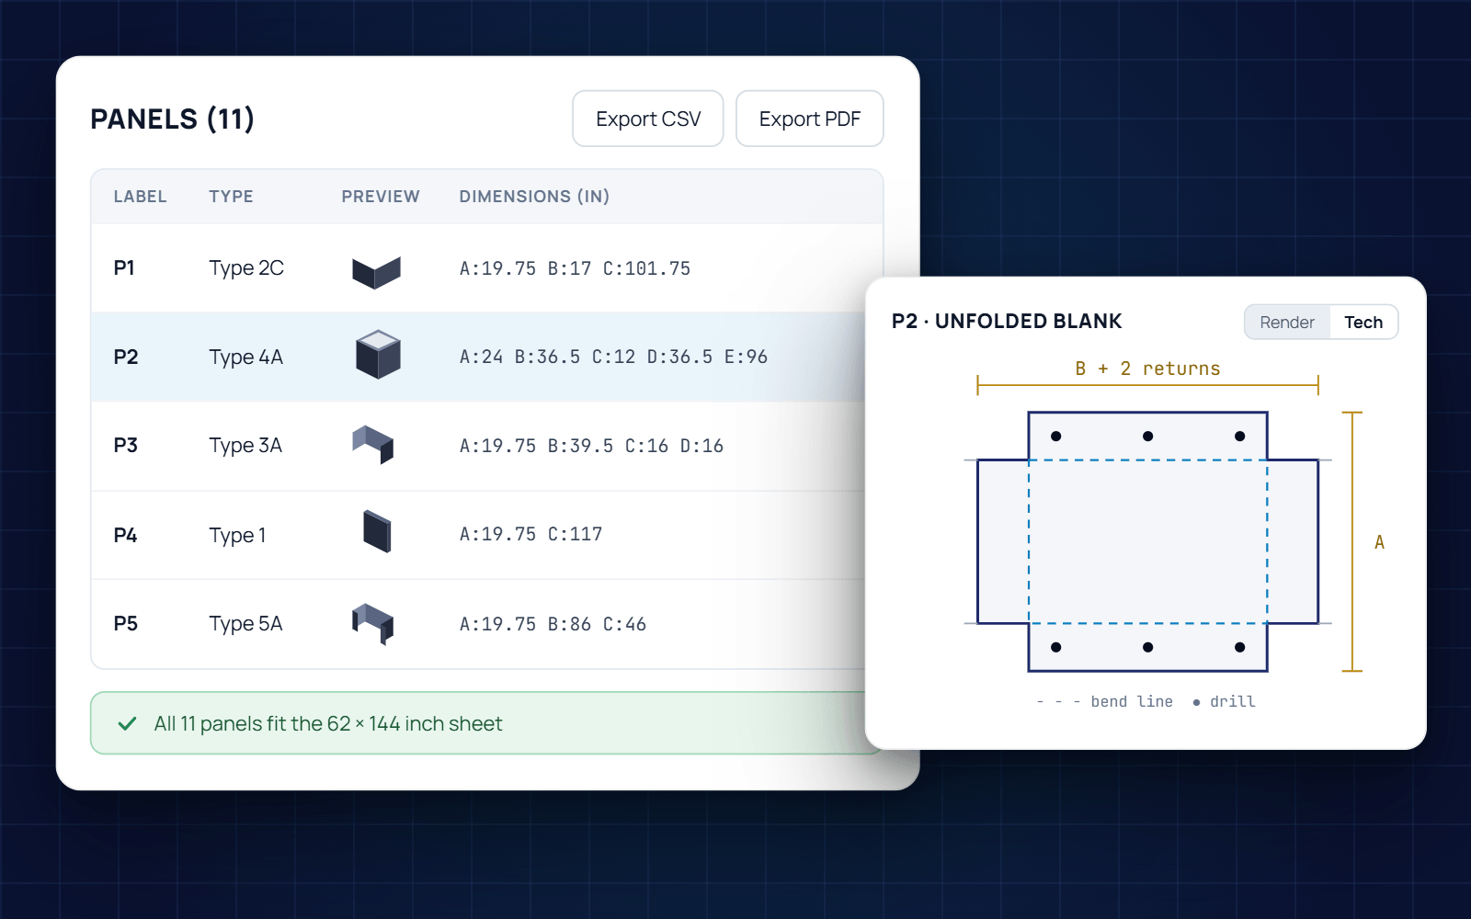Screen dimensions: 1471x919
Task: Click the green checkmark in the fit message
Action: pos(128,724)
